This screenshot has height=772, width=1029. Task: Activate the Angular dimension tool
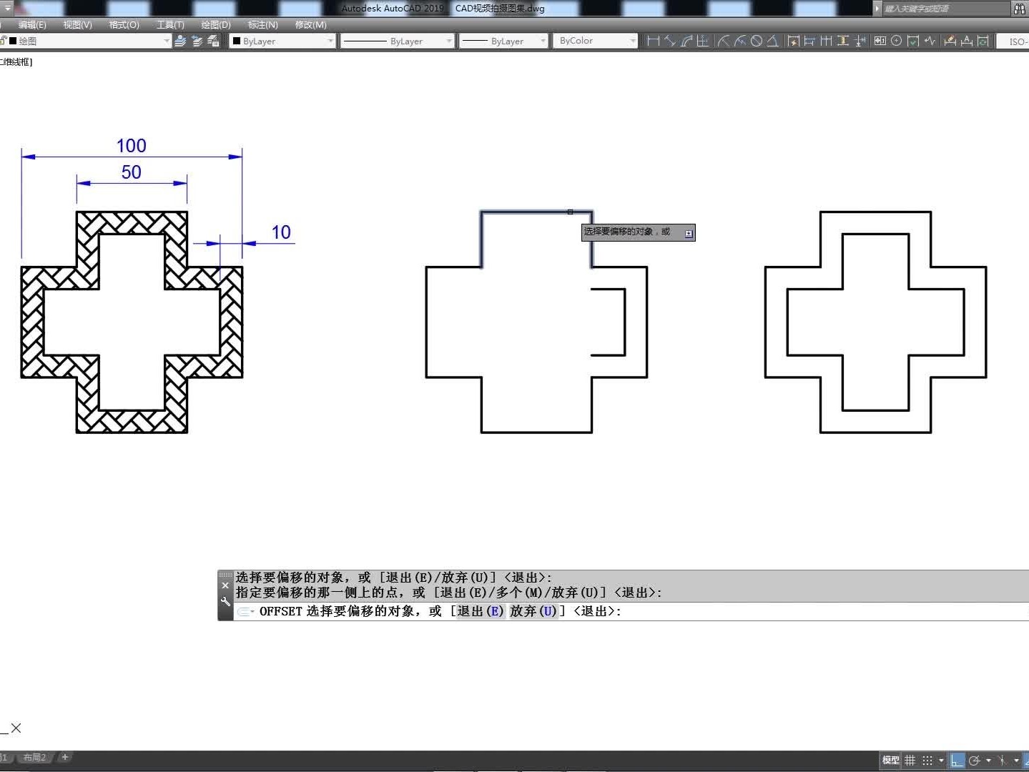[772, 41]
